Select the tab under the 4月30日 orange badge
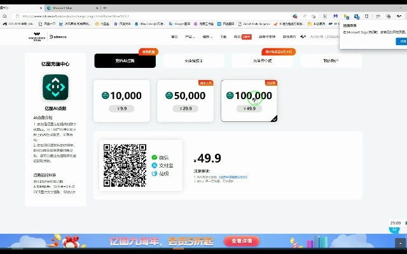This screenshot has width=407, height=254. pyautogui.click(x=263, y=61)
